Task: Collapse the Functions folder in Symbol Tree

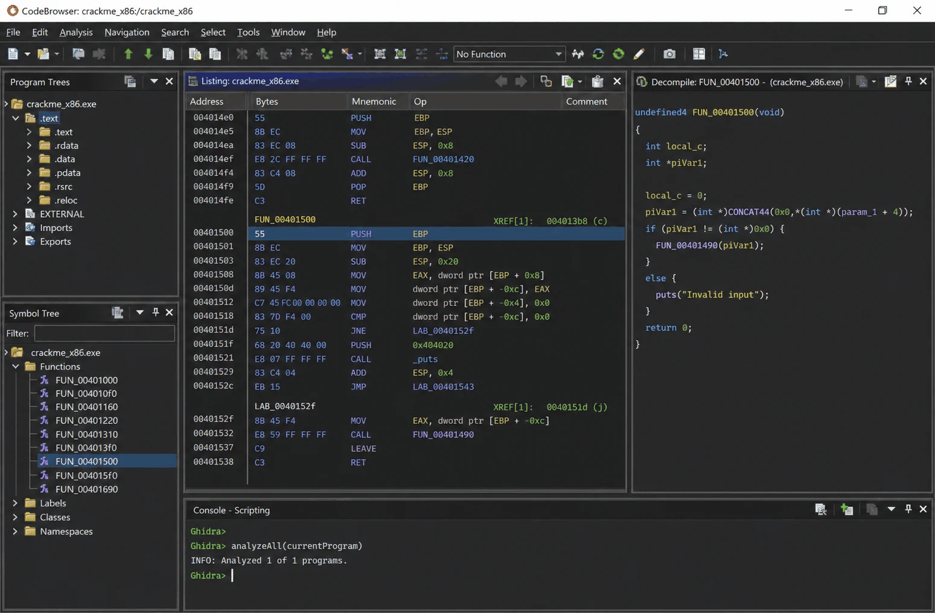Action: (16, 367)
